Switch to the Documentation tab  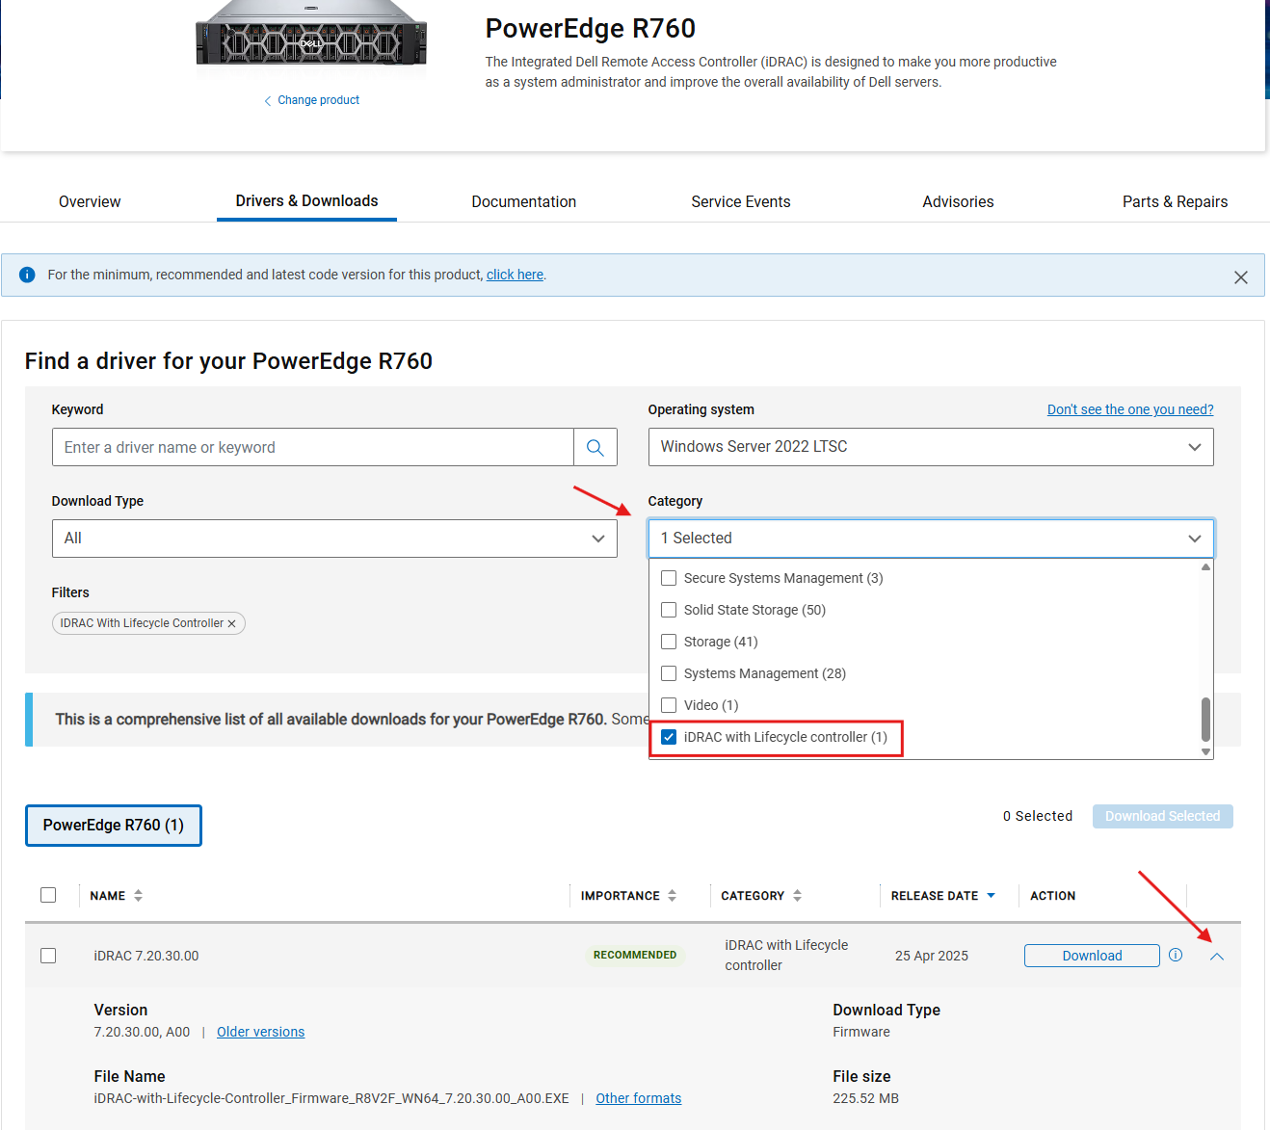[x=523, y=201]
